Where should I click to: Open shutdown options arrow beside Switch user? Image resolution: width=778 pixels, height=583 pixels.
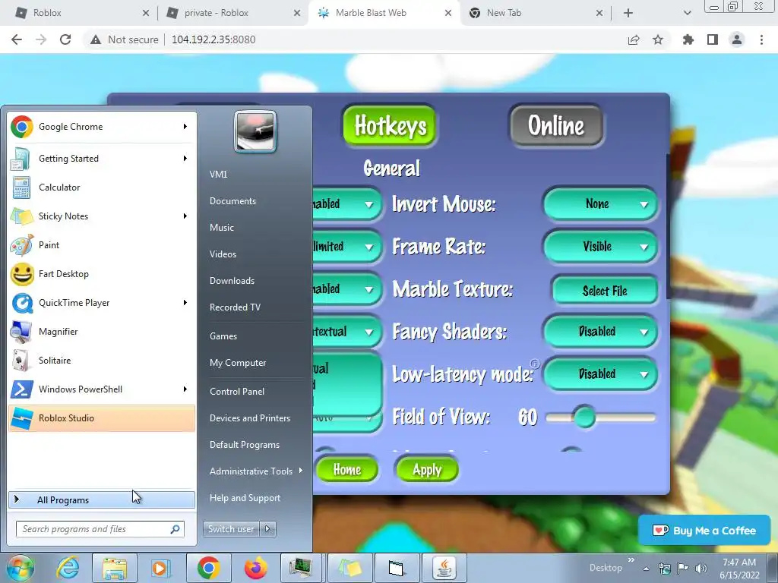click(x=267, y=529)
